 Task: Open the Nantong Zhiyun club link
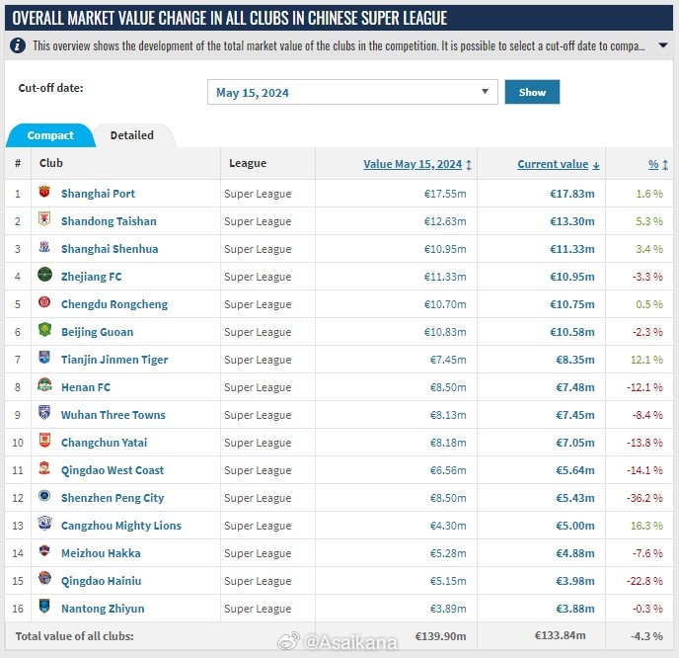(103, 609)
